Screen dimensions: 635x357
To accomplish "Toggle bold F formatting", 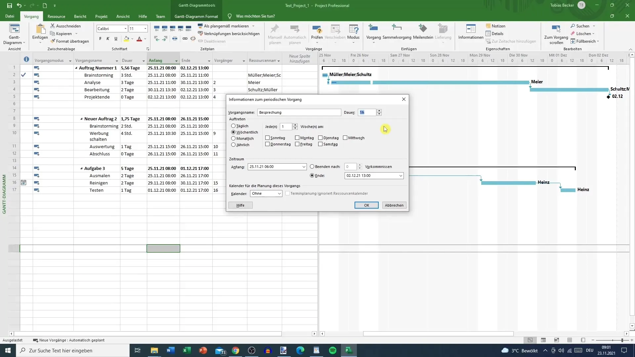I will pos(100,39).
